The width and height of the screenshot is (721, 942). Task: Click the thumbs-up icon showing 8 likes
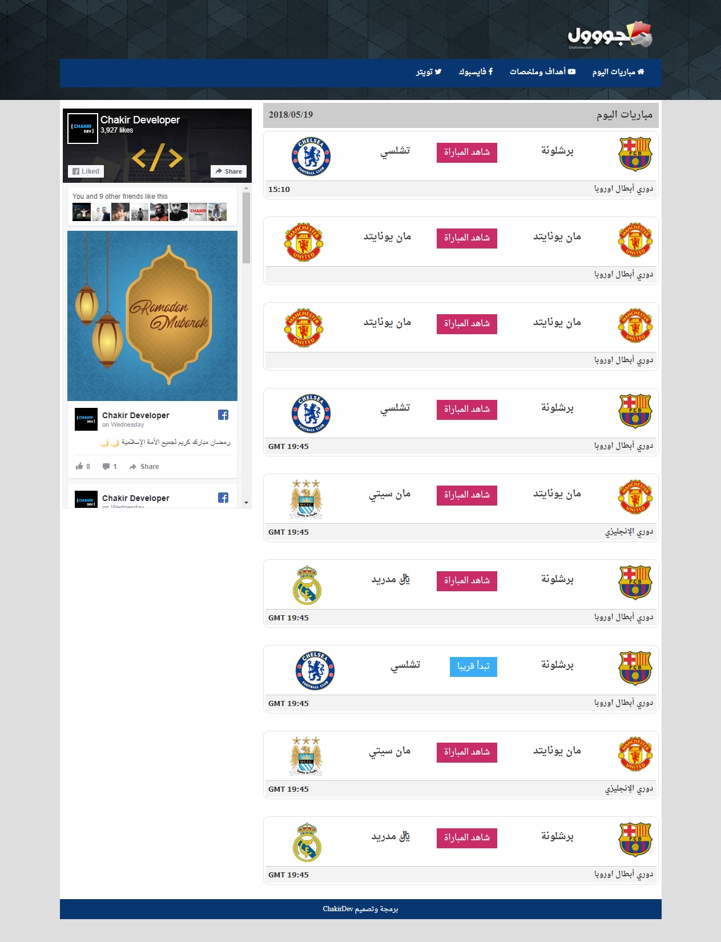tap(79, 467)
